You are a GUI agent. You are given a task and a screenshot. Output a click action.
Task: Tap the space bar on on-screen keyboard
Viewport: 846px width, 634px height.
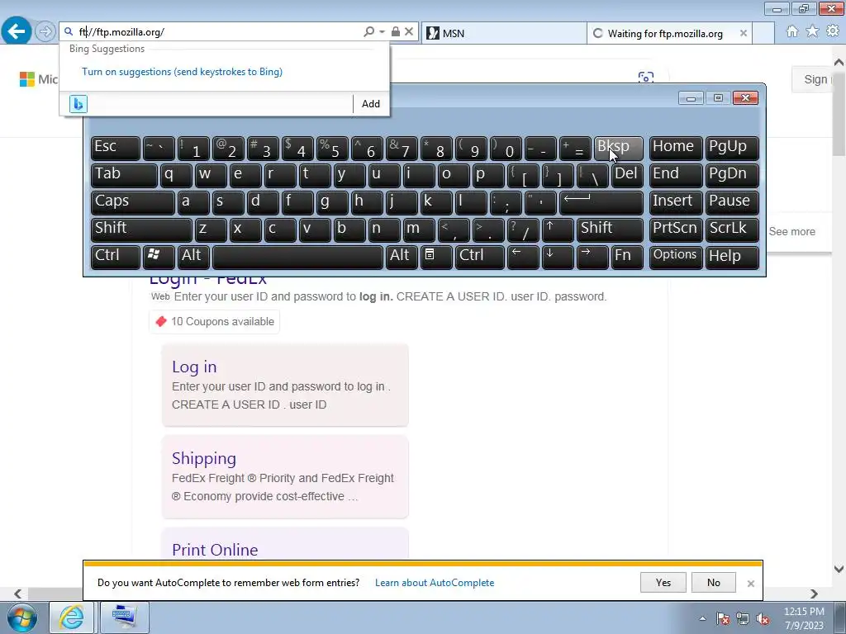pos(297,257)
